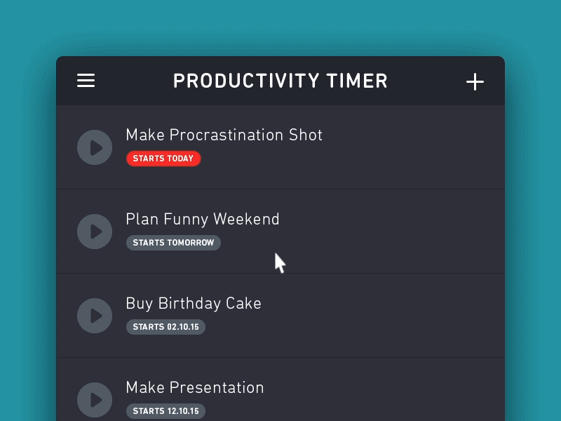561x421 pixels.
Task: Click the plus icon to add a timer
Action: [475, 81]
